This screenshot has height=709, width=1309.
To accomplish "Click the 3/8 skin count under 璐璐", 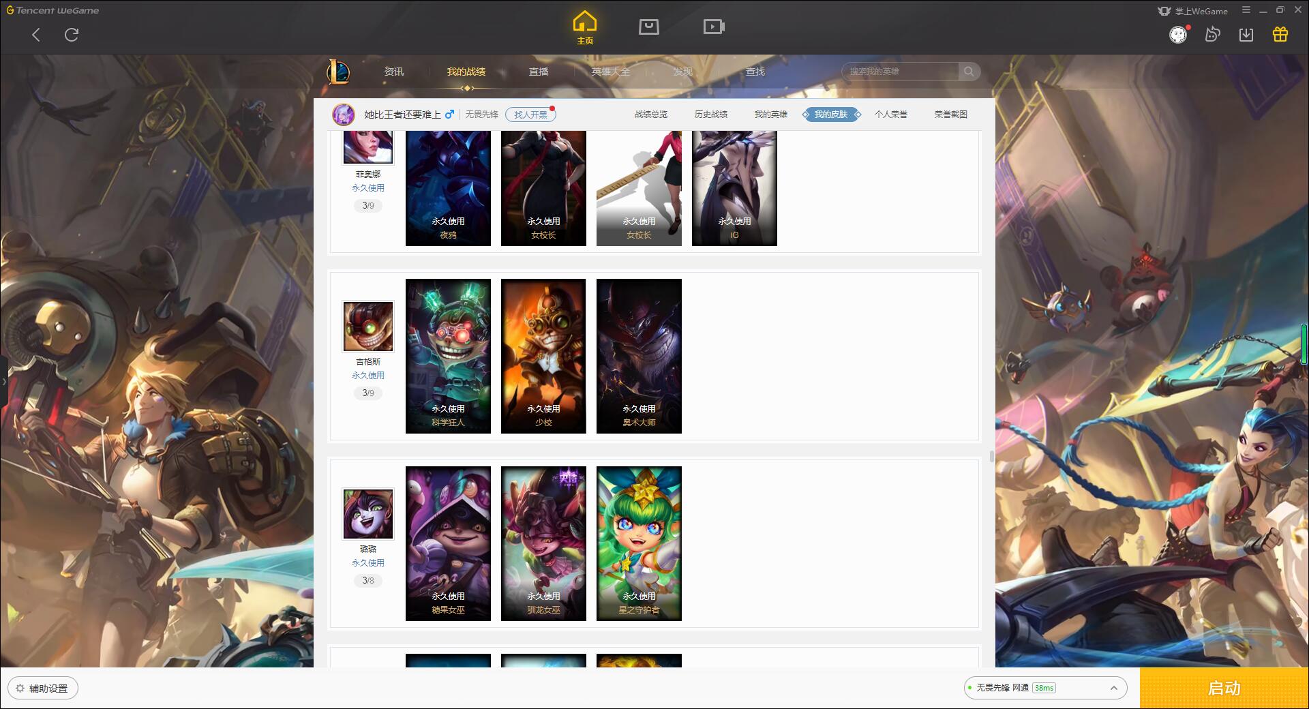I will tap(368, 581).
